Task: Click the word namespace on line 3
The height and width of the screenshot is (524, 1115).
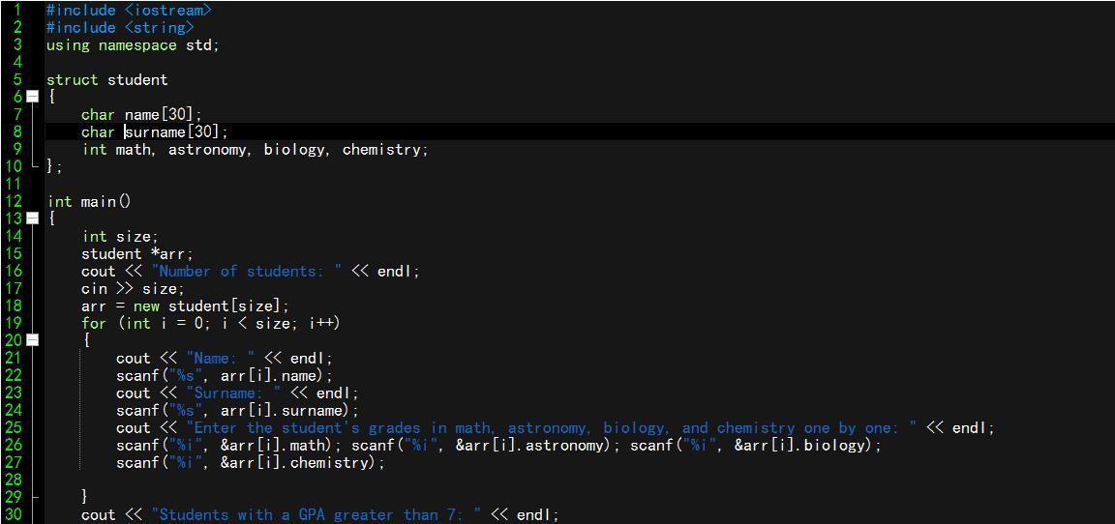Action: pyautogui.click(x=137, y=44)
